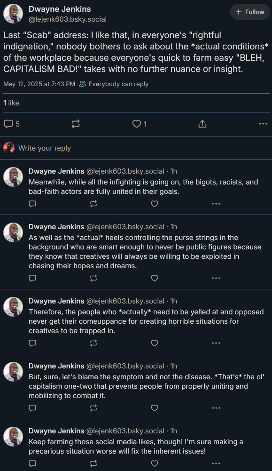Open @lejenk603.bsky.social handle in header
Screen dimensions: 272x471
coord(68,19)
